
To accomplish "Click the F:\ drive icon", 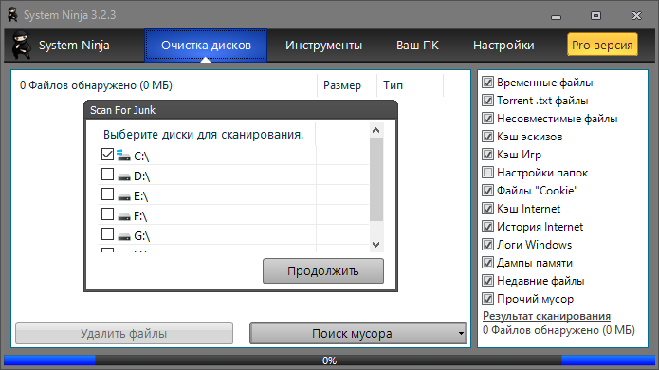I will click(124, 216).
